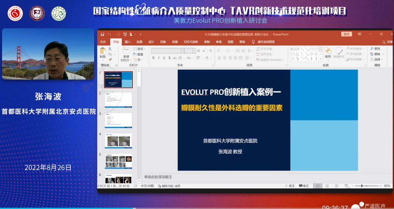Viewport: 394px width, 209px height.
Task: Select the right arrow shape in gallery
Action: click(311, 54)
